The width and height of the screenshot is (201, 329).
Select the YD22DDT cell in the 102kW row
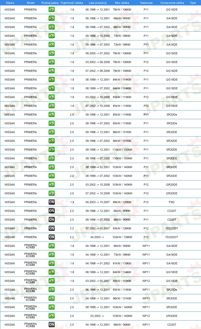[x=172, y=237]
